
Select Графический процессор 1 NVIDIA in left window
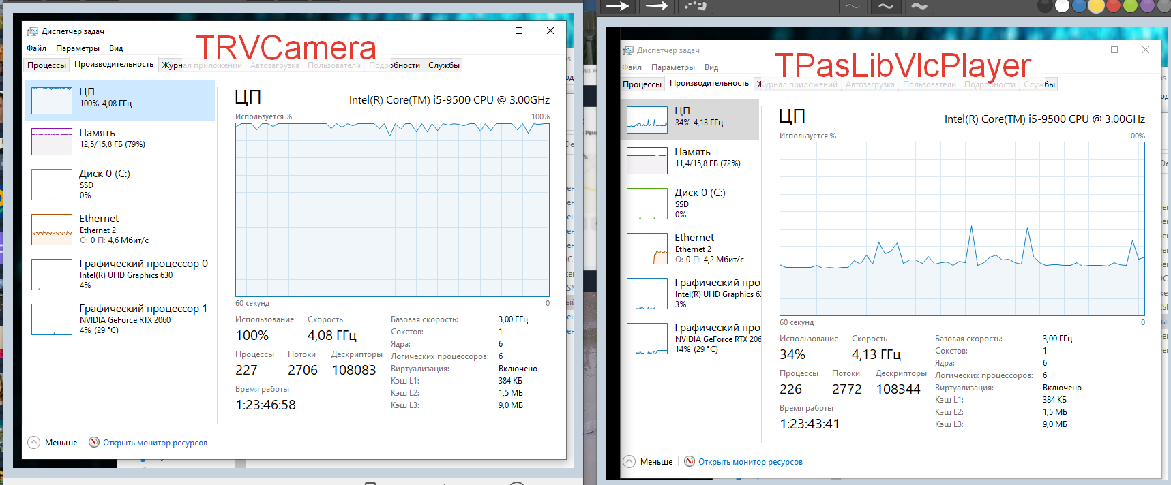coord(120,319)
